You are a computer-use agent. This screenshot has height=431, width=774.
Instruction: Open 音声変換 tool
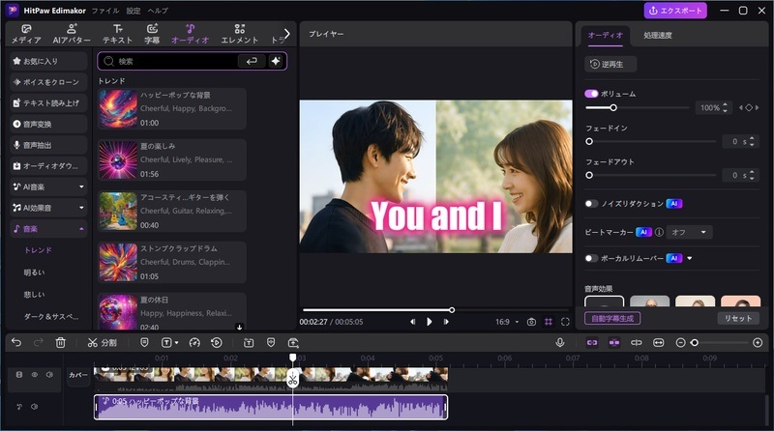pyautogui.click(x=48, y=124)
